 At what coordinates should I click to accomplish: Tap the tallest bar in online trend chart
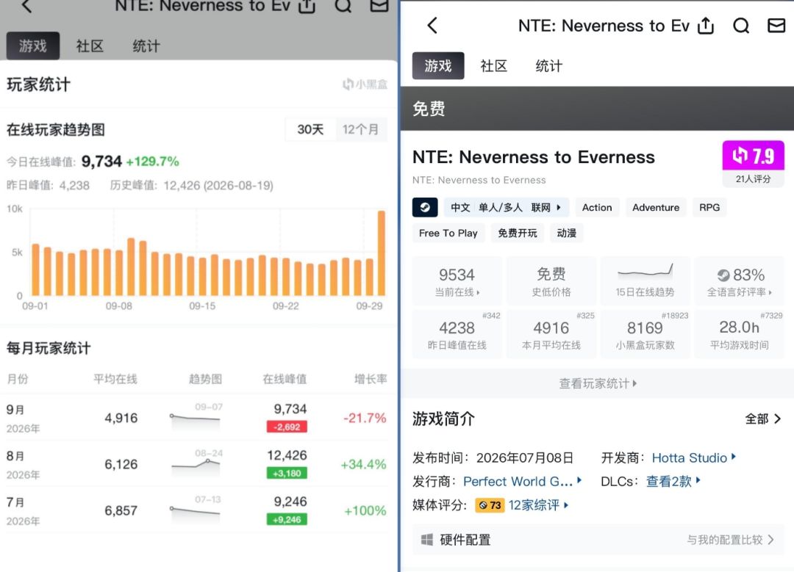pyautogui.click(x=382, y=253)
